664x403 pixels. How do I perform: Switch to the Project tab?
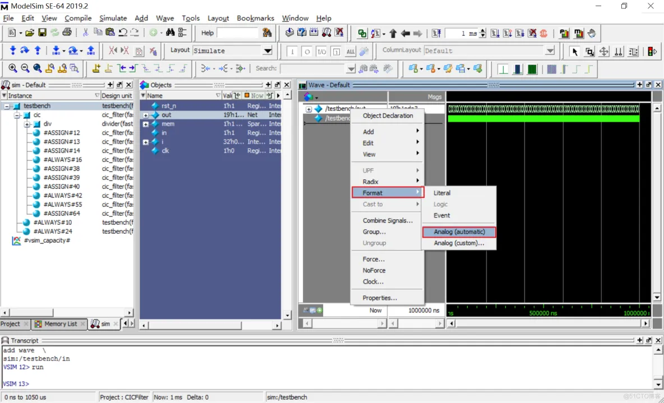pyautogui.click(x=15, y=324)
